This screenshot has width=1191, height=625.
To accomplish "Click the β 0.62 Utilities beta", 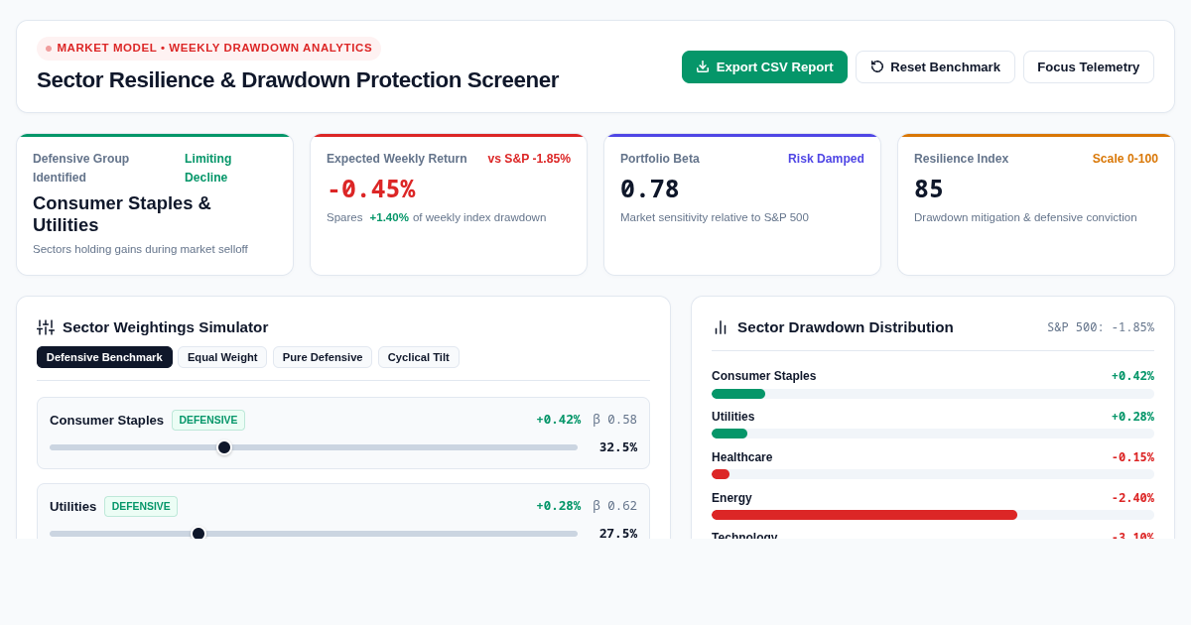I will [x=615, y=506].
